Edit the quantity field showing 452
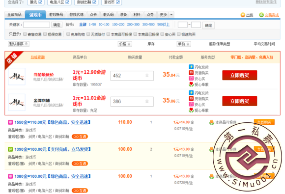This screenshot has width=285, height=194. [x=132, y=76]
